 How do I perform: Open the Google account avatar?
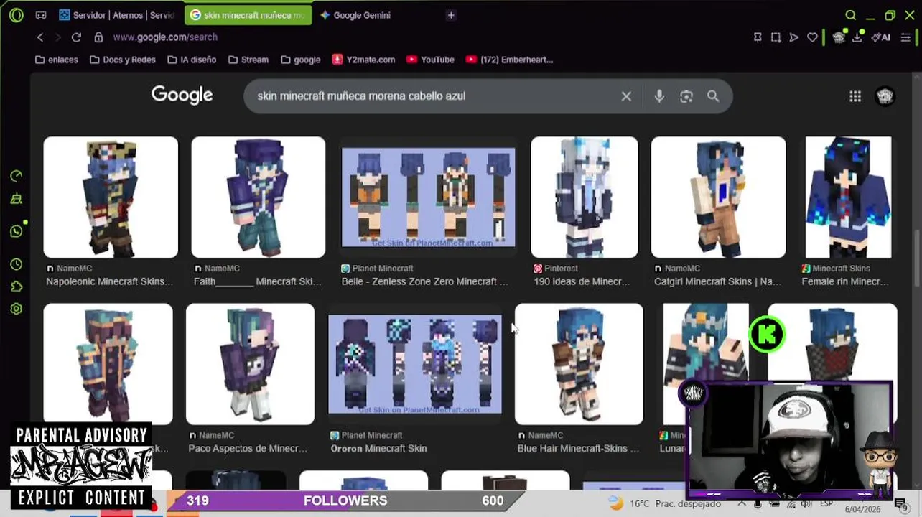[885, 96]
